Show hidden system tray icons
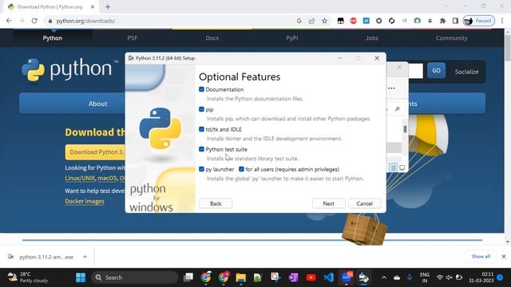The image size is (511, 287). pyautogui.click(x=384, y=277)
